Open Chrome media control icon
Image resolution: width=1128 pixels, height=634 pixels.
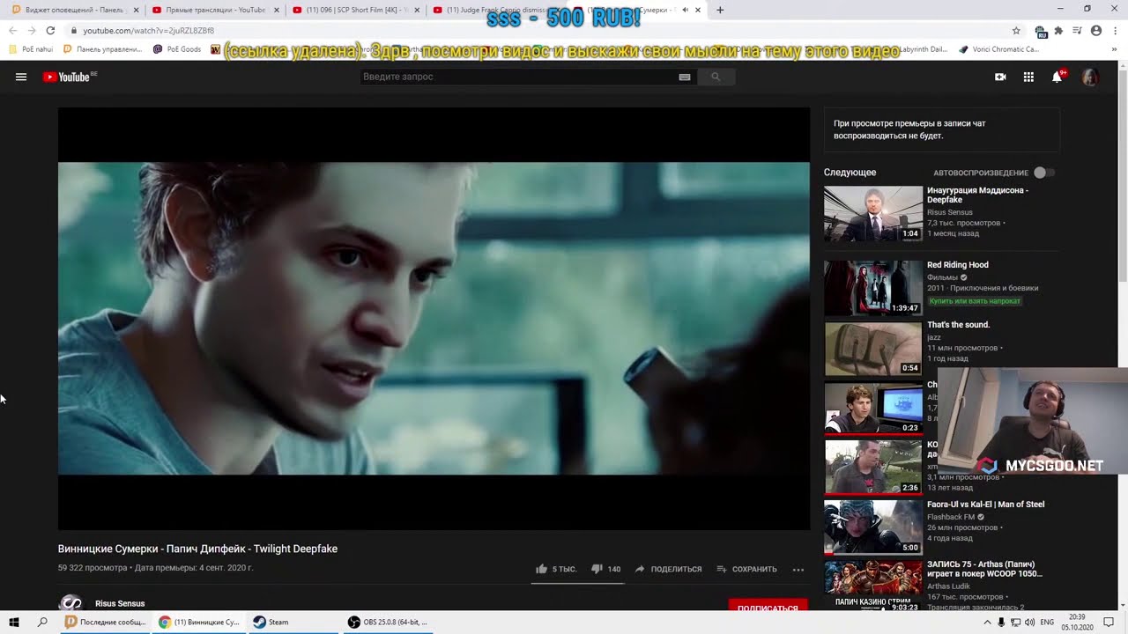pos(1077,30)
